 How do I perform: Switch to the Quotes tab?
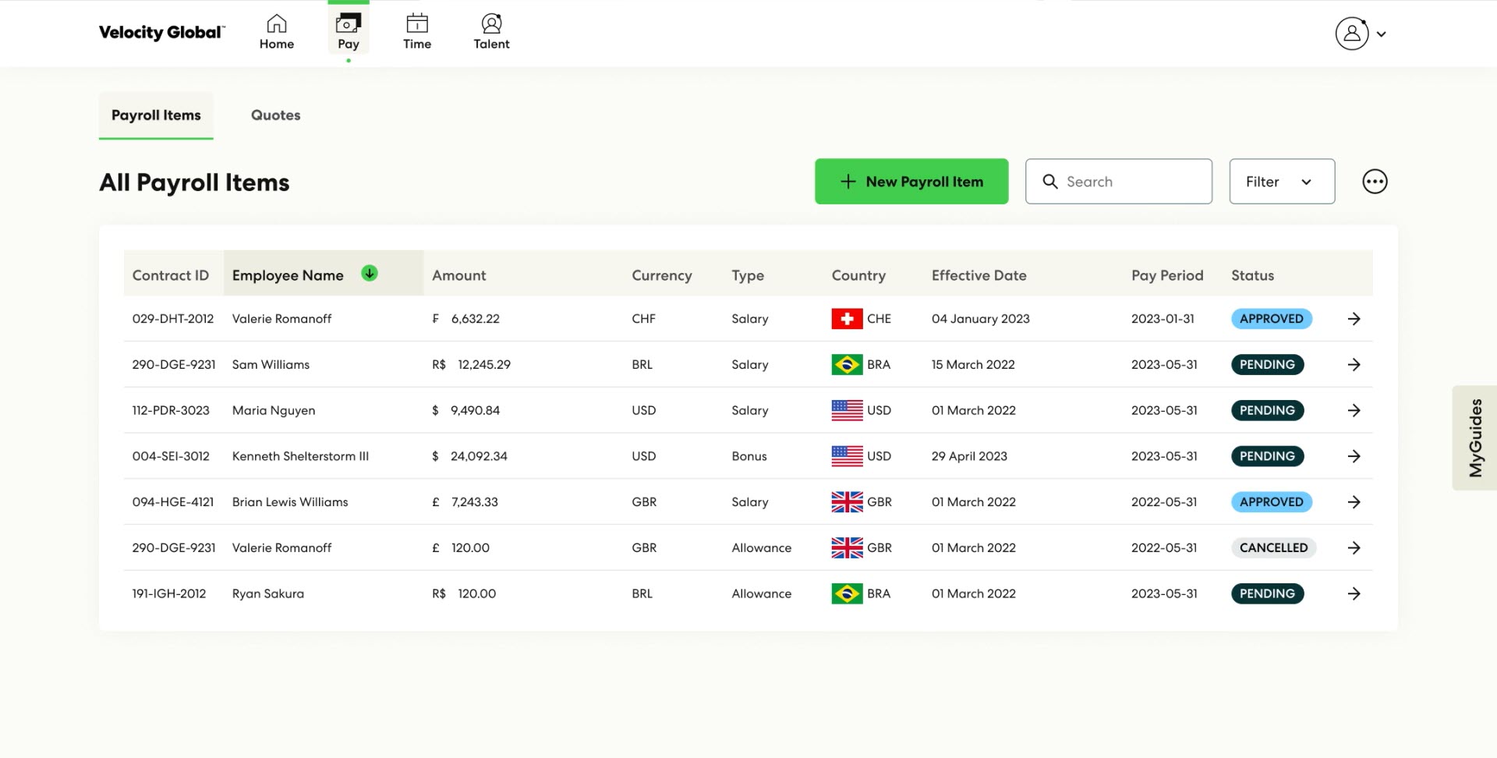pos(275,115)
